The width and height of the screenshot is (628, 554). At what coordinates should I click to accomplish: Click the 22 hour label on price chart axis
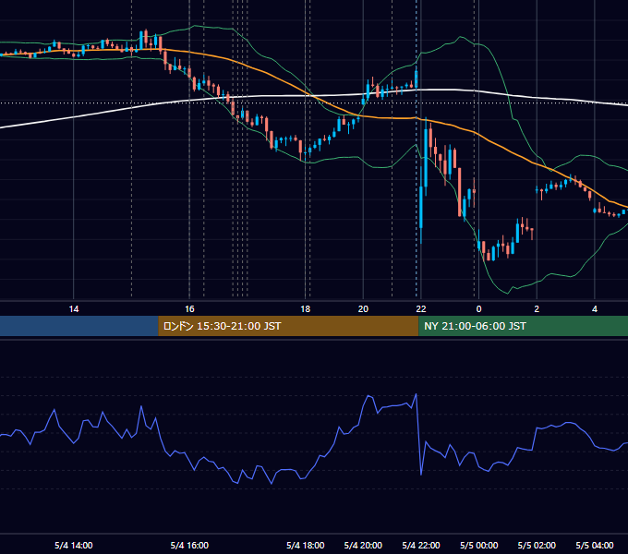click(x=421, y=309)
